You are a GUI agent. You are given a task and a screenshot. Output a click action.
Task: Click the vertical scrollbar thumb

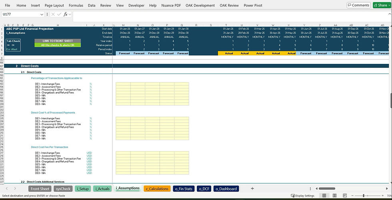point(391,101)
